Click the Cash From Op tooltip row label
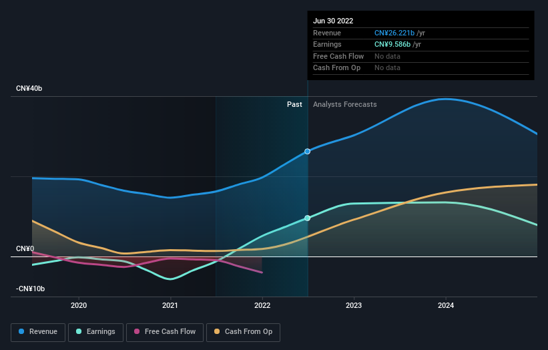 coord(336,68)
